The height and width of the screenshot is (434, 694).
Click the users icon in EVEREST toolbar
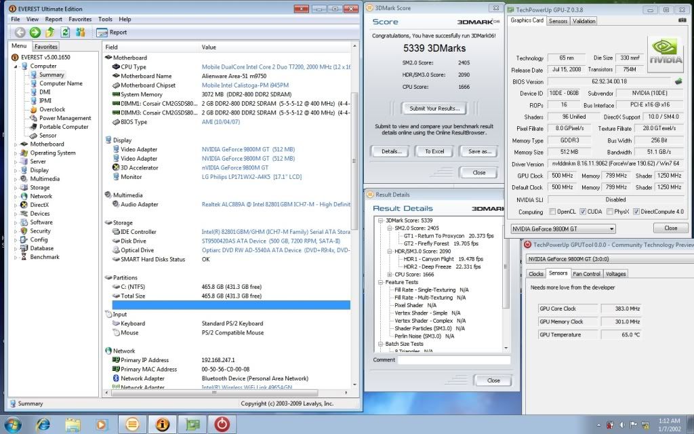(80, 32)
